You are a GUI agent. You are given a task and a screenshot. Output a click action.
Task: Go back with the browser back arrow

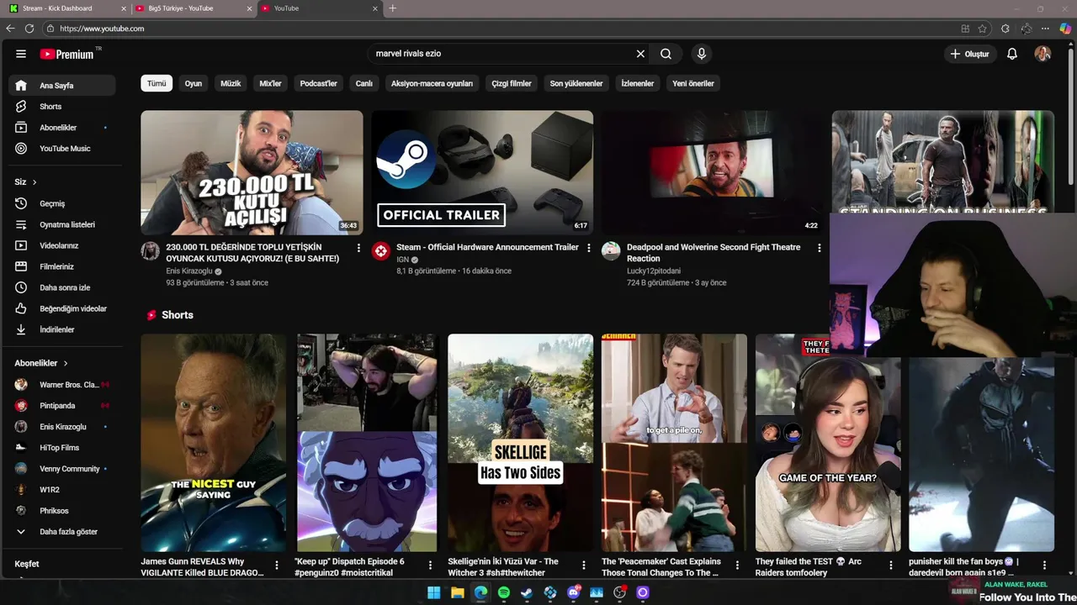(10, 29)
